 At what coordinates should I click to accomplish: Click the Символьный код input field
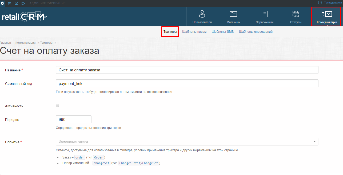click(x=187, y=83)
